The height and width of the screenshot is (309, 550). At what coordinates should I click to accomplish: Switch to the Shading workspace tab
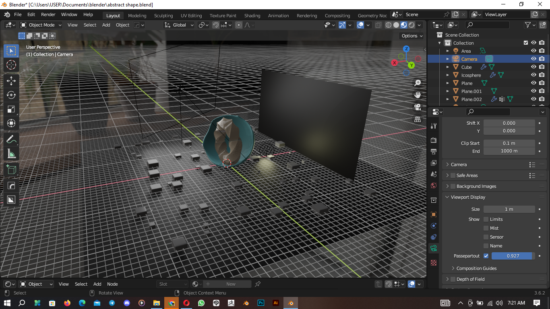pyautogui.click(x=252, y=16)
